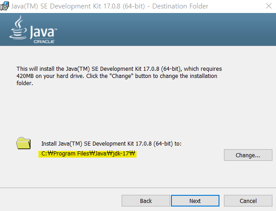The height and width of the screenshot is (211, 276).
Task: Click the installer icon in title bar
Action: point(4,6)
